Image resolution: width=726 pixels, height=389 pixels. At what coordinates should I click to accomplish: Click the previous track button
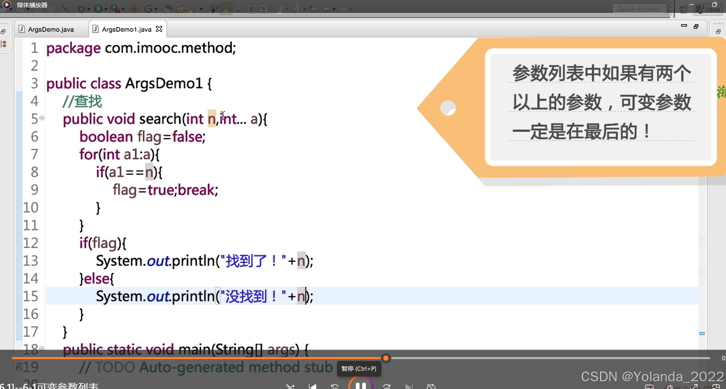pyautogui.click(x=312, y=387)
